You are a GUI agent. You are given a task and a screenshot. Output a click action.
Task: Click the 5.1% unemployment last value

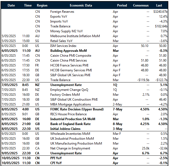164,85
